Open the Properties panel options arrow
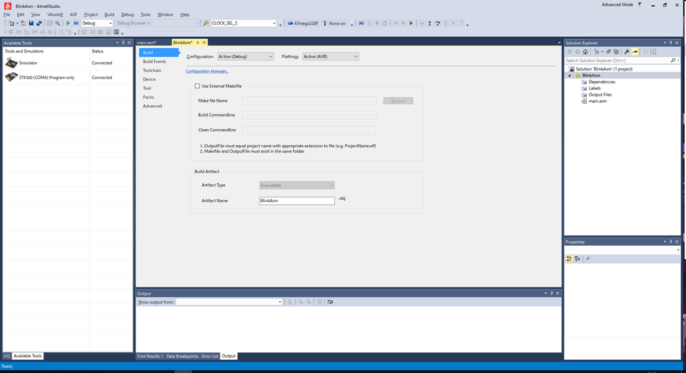Image resolution: width=686 pixels, height=373 pixels. point(665,242)
